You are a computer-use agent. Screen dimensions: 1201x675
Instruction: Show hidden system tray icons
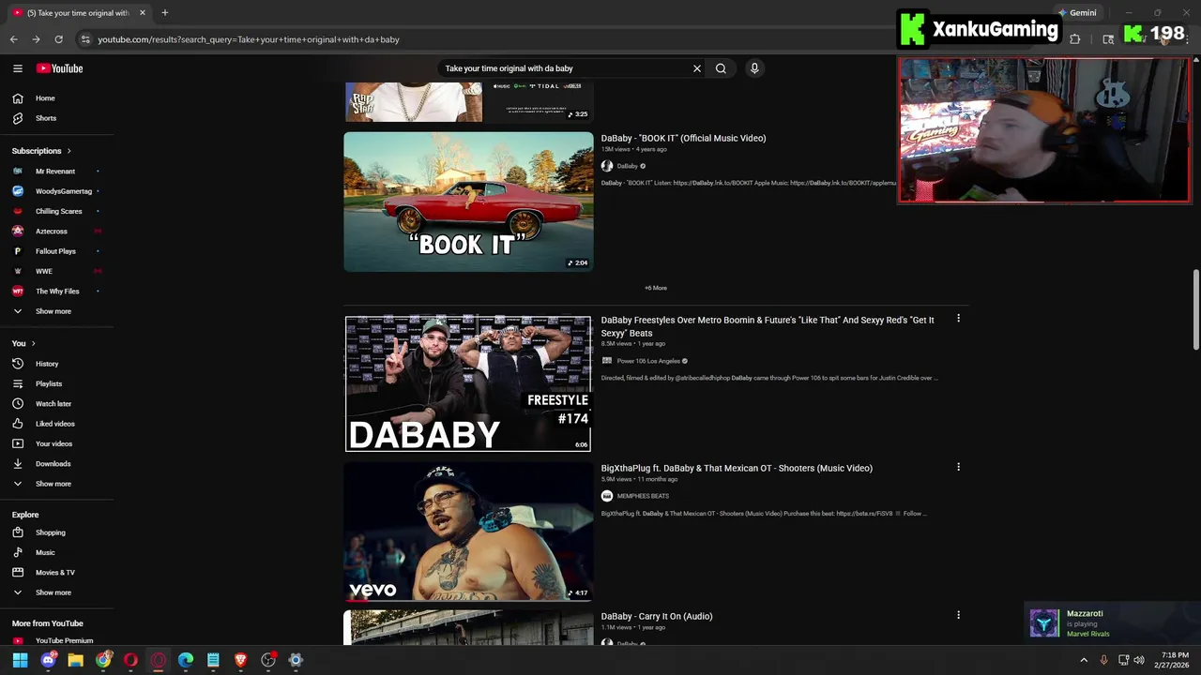[1084, 660]
